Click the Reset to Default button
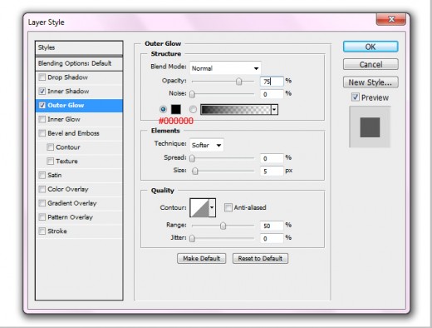 tap(260, 258)
